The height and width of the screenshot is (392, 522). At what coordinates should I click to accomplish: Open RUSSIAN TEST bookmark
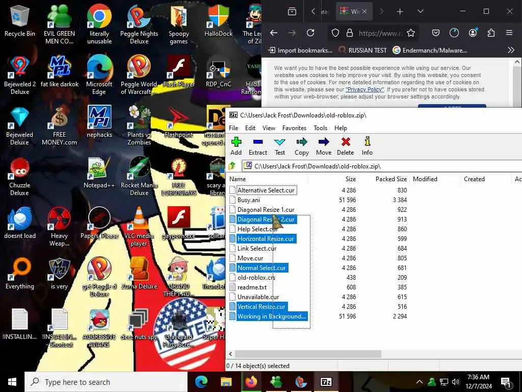(x=362, y=51)
